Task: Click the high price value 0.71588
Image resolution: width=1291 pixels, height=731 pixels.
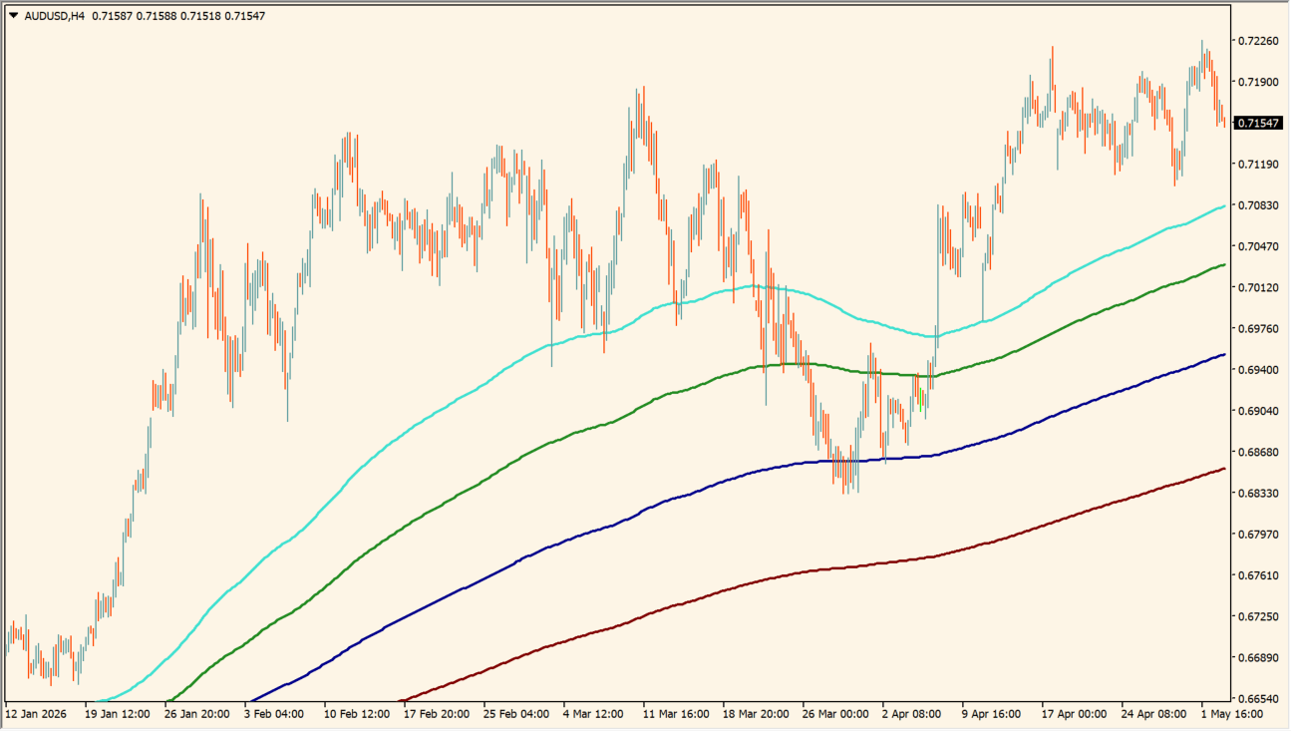Action: pos(156,16)
